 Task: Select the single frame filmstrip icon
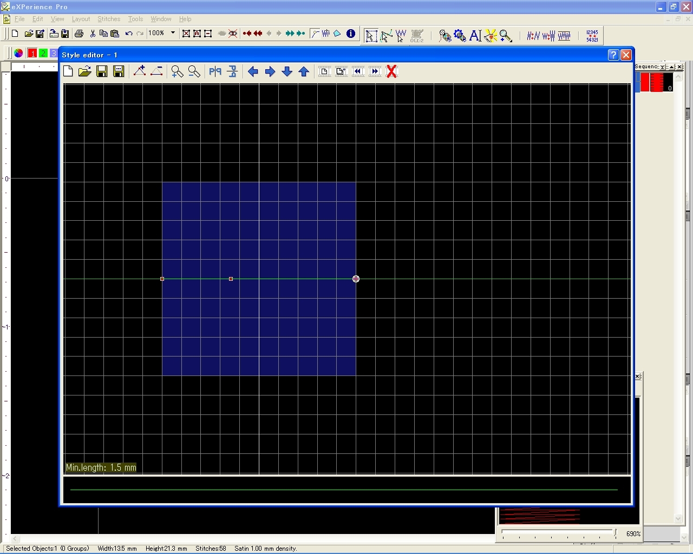click(x=324, y=71)
